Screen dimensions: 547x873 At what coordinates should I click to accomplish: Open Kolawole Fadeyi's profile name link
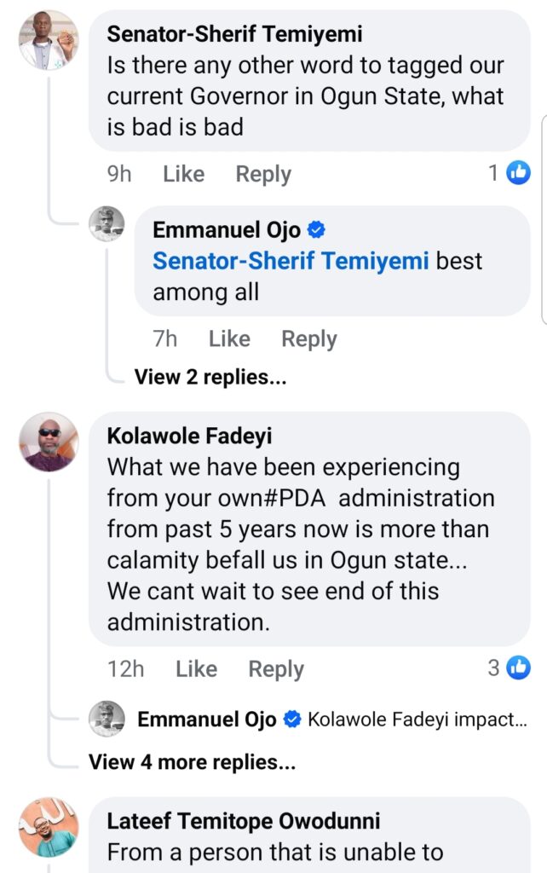point(189,436)
